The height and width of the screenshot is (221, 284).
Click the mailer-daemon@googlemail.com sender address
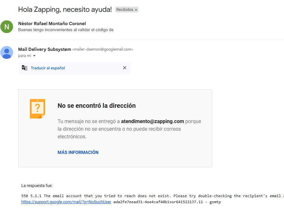pyautogui.click(x=103, y=49)
